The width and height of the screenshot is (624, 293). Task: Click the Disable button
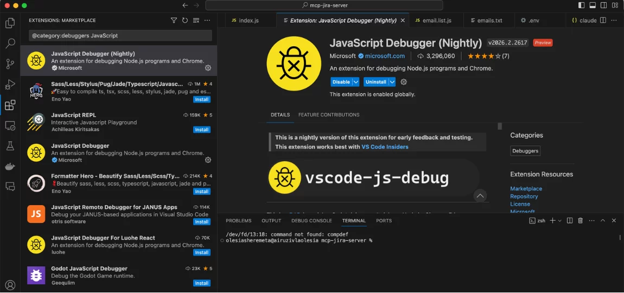[341, 82]
